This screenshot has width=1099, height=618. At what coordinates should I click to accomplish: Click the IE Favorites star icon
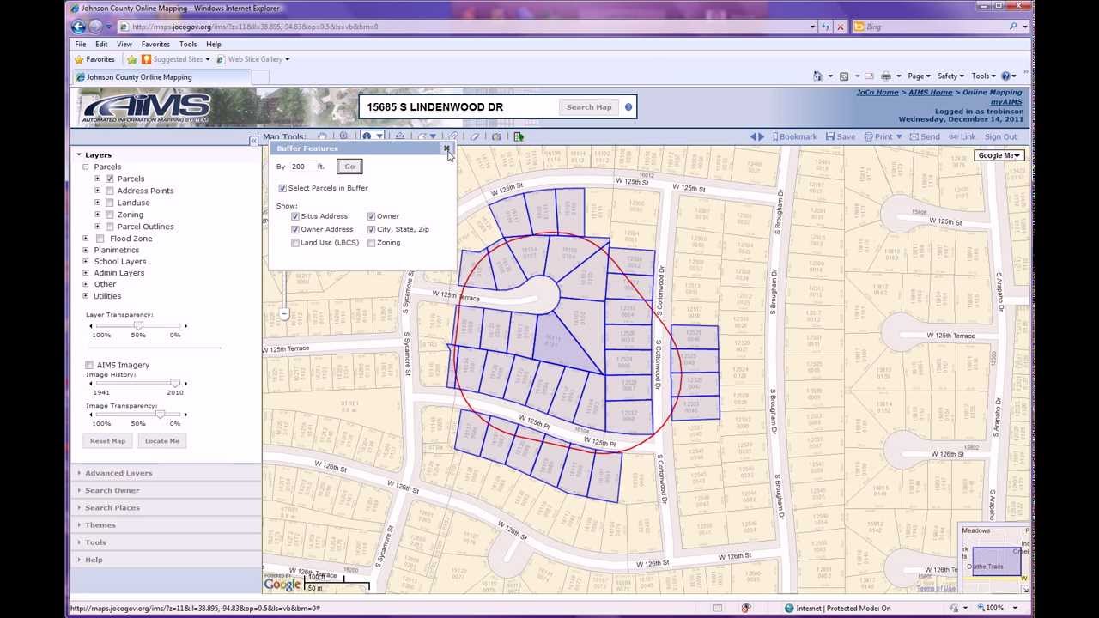point(79,59)
